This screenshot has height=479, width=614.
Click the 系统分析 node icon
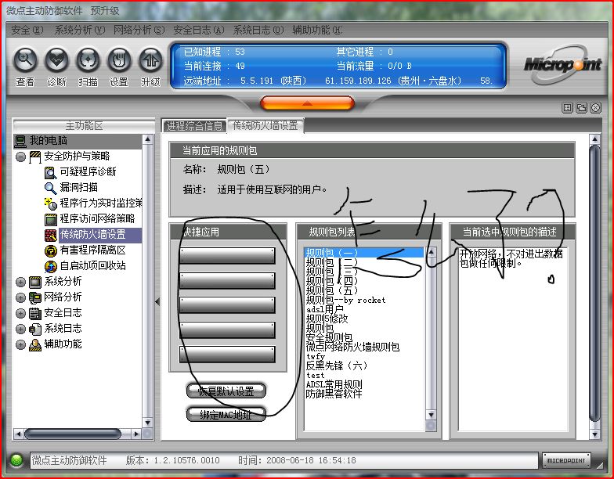35,282
